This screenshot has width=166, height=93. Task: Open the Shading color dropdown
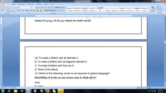coord(60,11)
